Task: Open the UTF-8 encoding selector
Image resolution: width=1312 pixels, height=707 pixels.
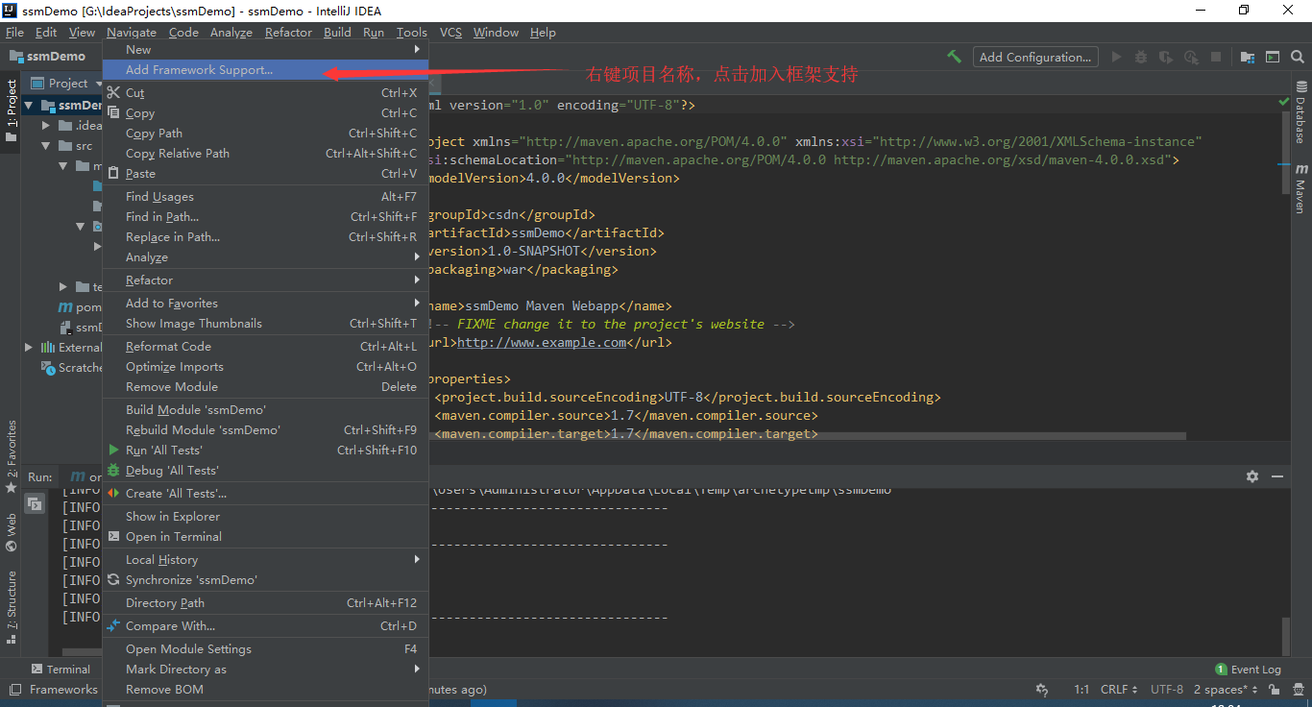Action: pos(1167,689)
